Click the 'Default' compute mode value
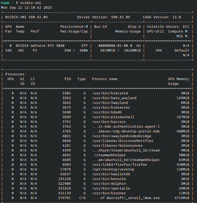197x203 pixels. (182, 50)
